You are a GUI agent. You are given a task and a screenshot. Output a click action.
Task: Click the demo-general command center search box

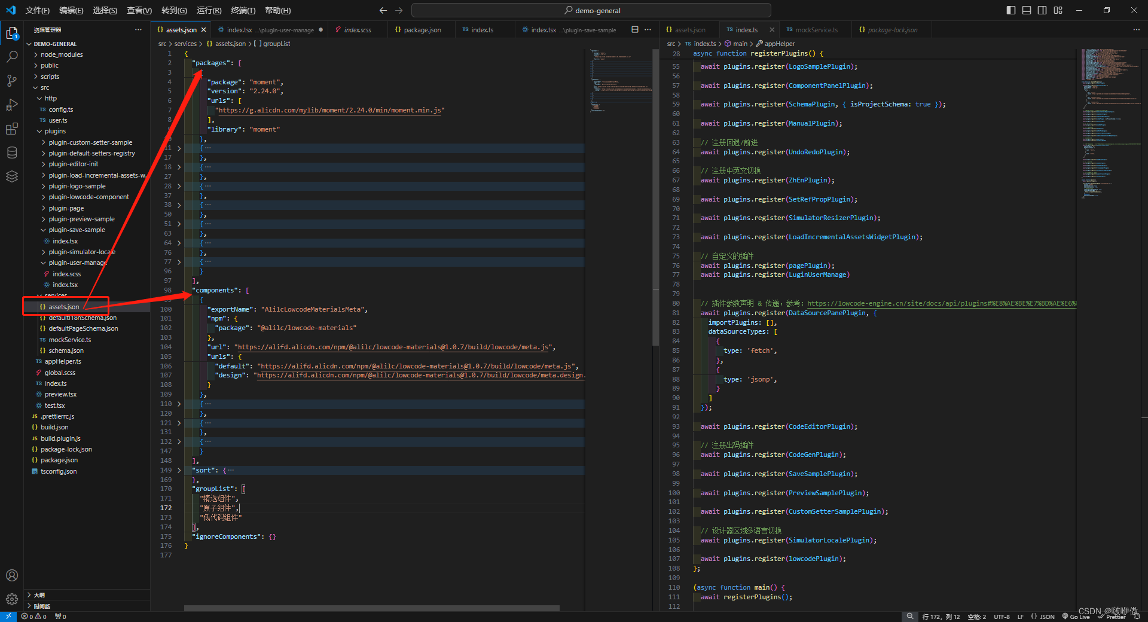pyautogui.click(x=591, y=10)
